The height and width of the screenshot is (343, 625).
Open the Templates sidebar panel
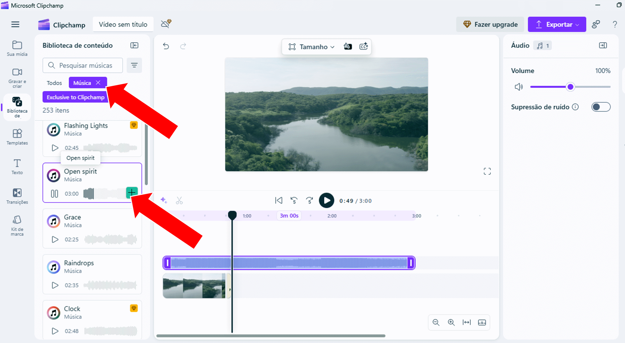pos(17,137)
